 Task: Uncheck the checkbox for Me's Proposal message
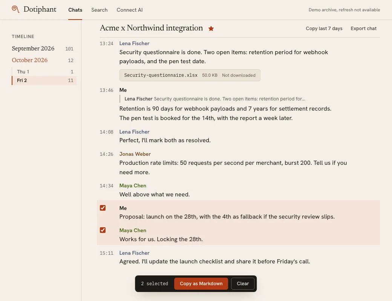103,208
